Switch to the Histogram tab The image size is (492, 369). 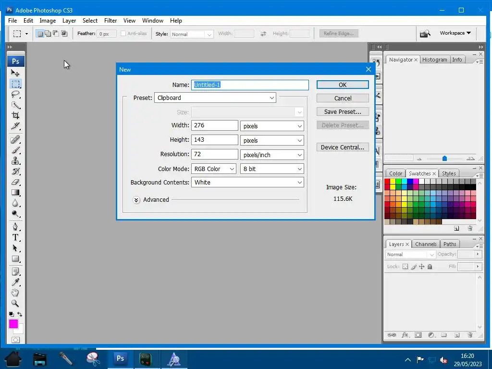(434, 60)
